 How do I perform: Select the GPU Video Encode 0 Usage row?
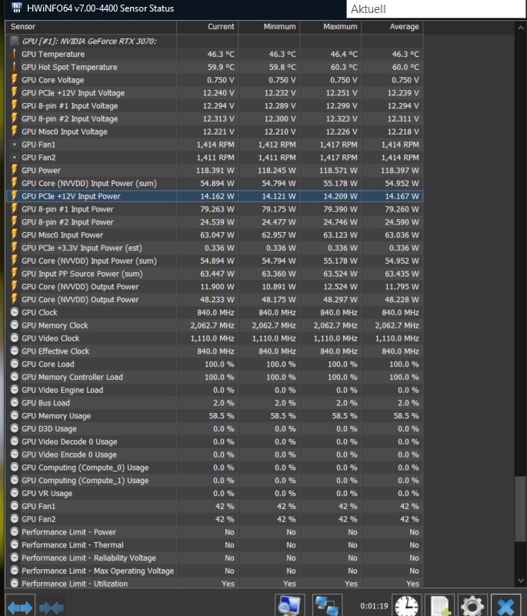(215, 455)
